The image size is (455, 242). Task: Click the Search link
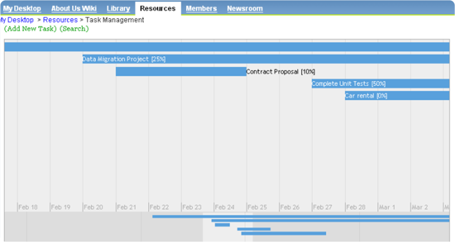click(x=74, y=28)
